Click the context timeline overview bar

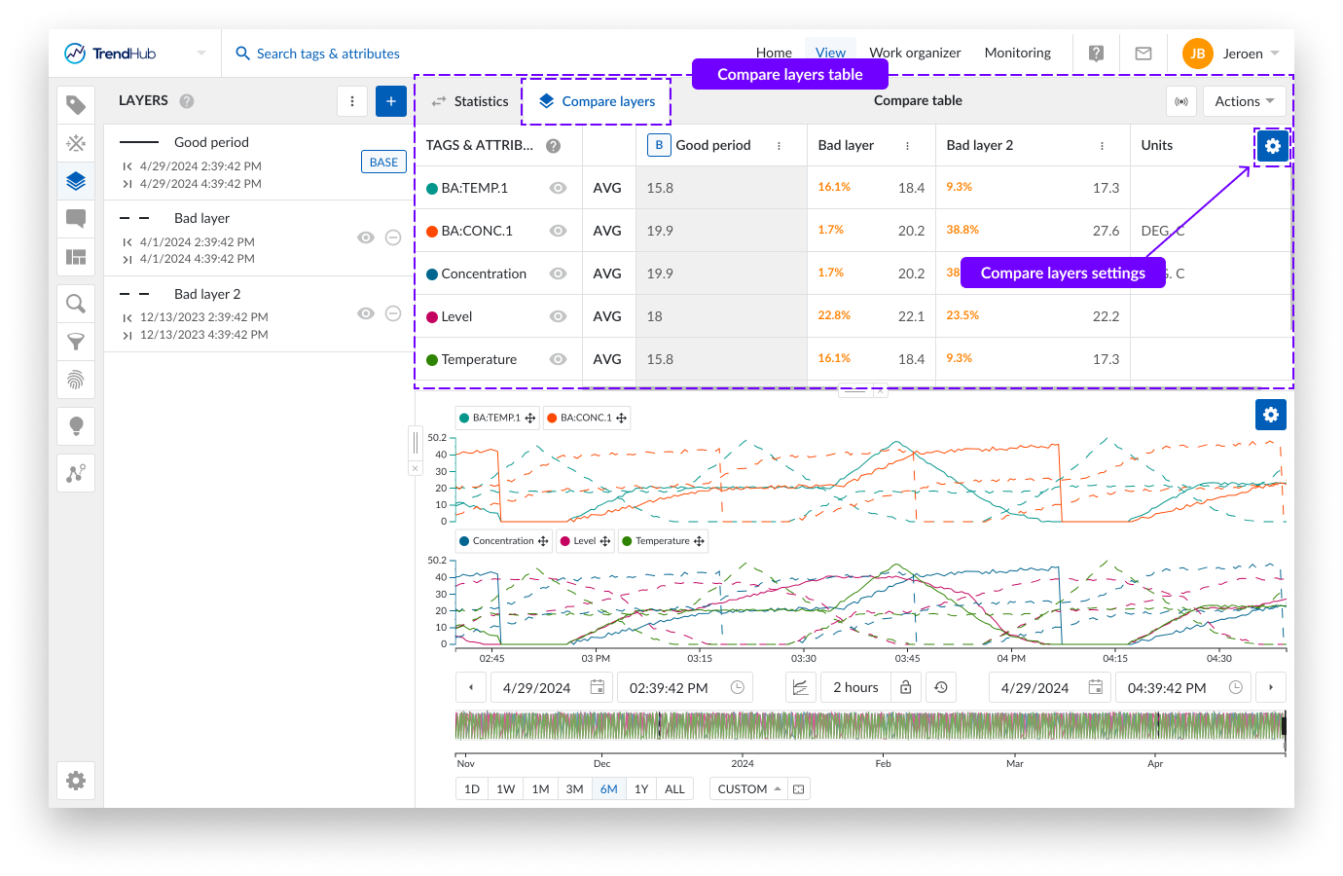tap(869, 726)
